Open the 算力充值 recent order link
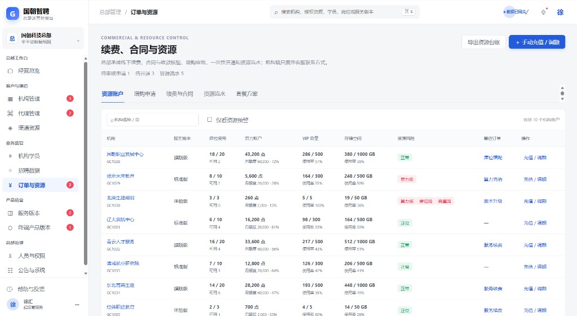 coord(493,179)
